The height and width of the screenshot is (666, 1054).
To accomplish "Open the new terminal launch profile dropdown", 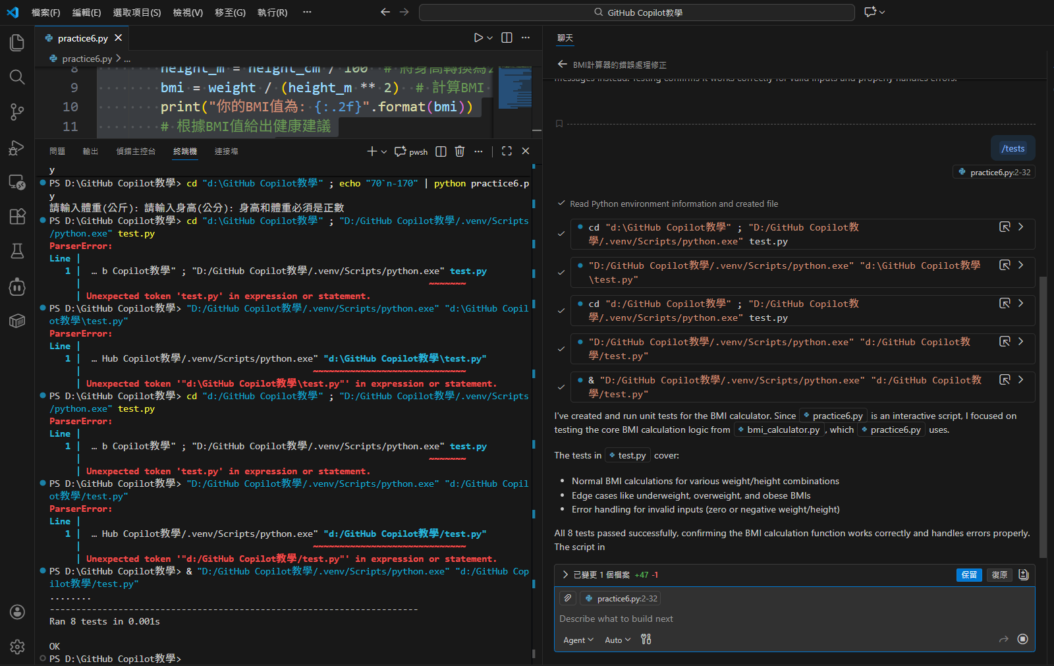I will (384, 152).
